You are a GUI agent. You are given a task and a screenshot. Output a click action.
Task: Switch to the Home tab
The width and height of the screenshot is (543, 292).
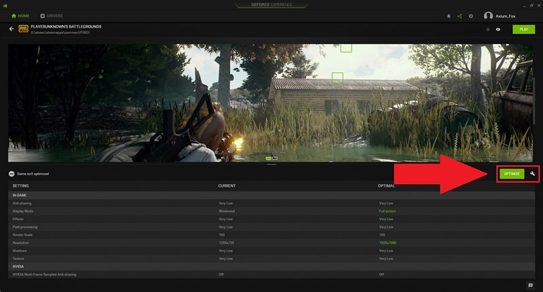[x=20, y=16]
